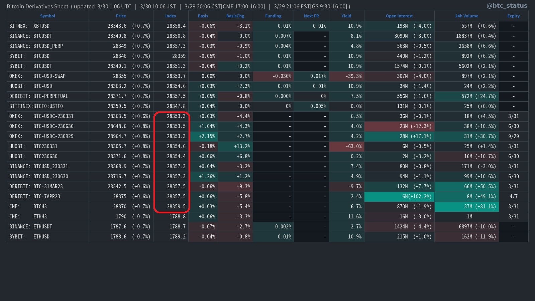
Task: Click the 23M (-12.3%) open interest cell
Action: pyautogui.click(x=399, y=126)
